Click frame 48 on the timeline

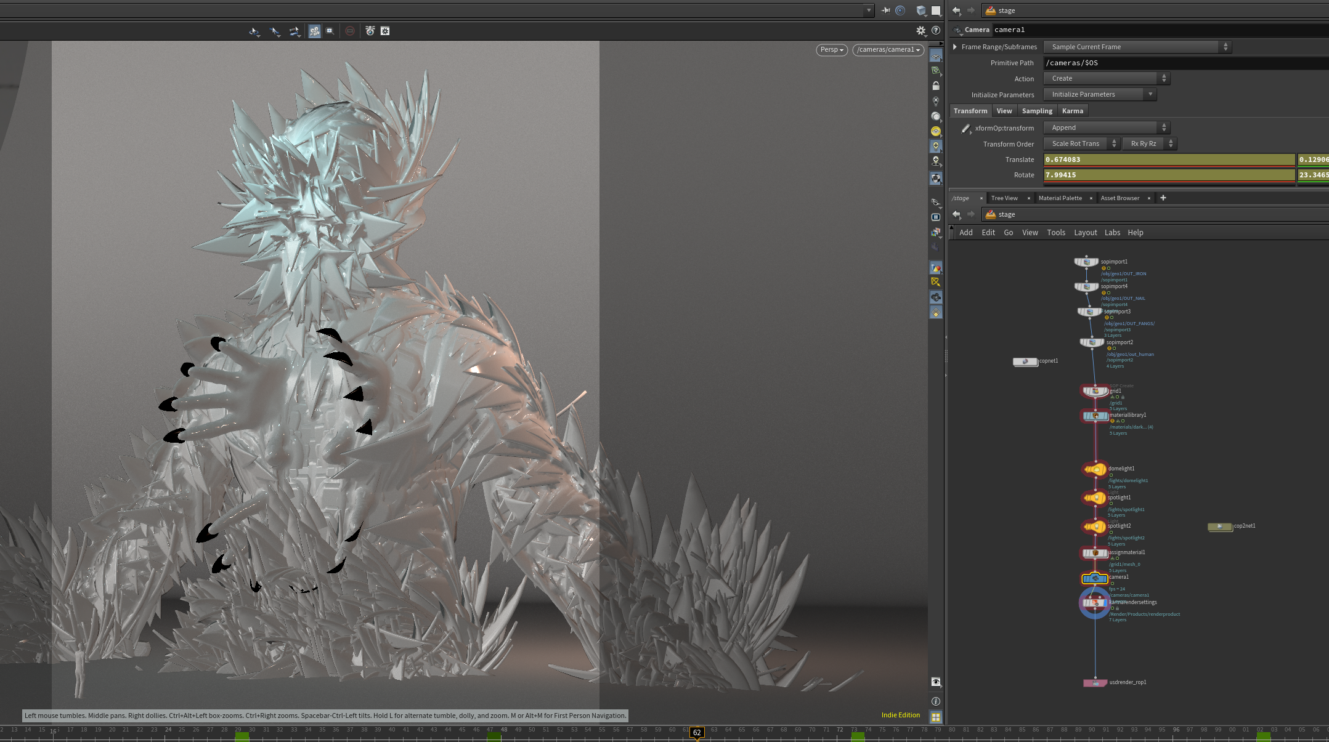[x=504, y=730]
